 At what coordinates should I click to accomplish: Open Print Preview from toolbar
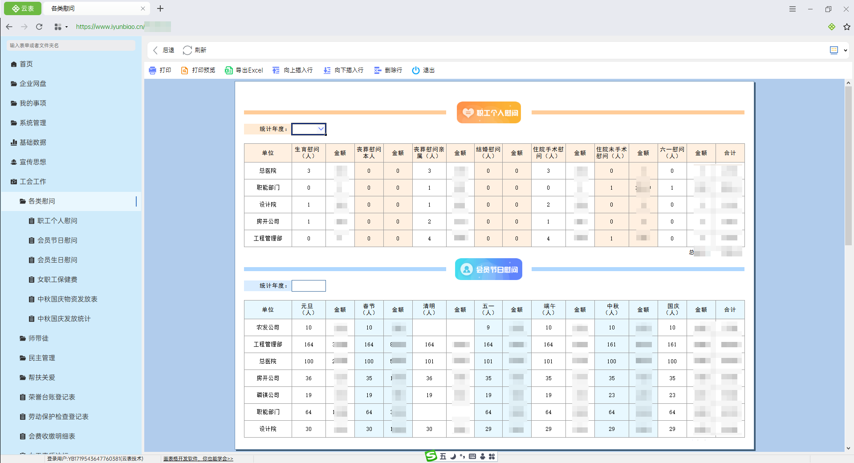(x=198, y=70)
